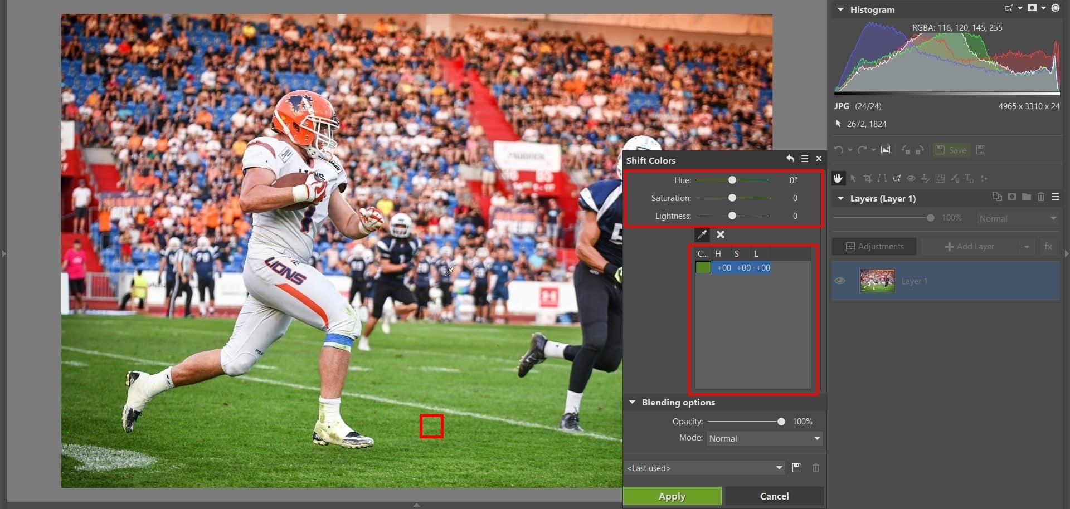1070x509 pixels.
Task: Duplicate the layer with the copy icon
Action: 998,197
